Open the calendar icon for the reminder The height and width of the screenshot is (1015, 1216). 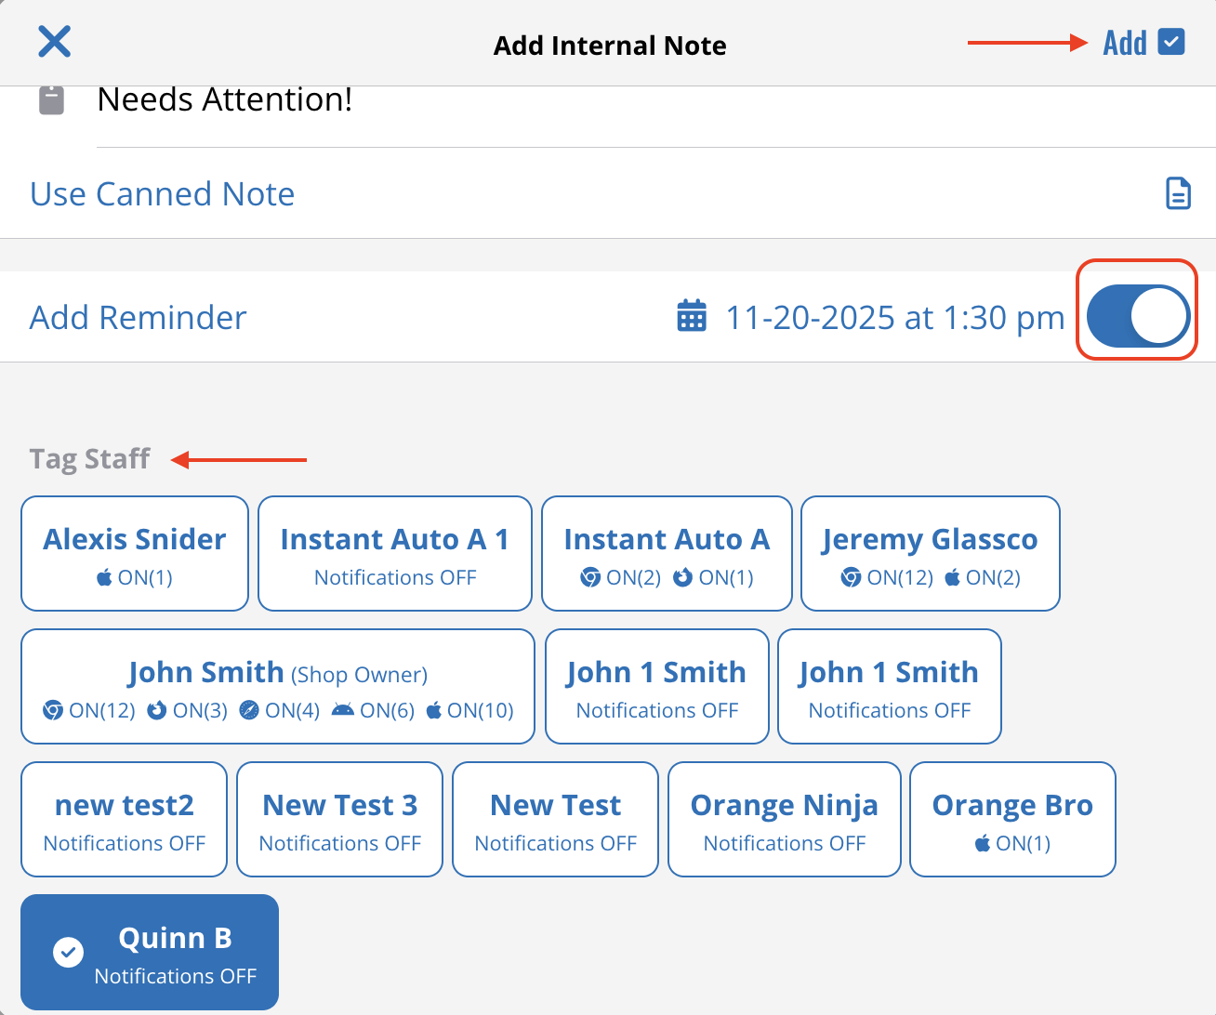pos(692,316)
